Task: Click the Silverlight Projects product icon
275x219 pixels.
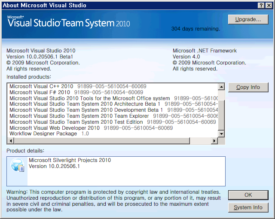Action: tap(17, 165)
